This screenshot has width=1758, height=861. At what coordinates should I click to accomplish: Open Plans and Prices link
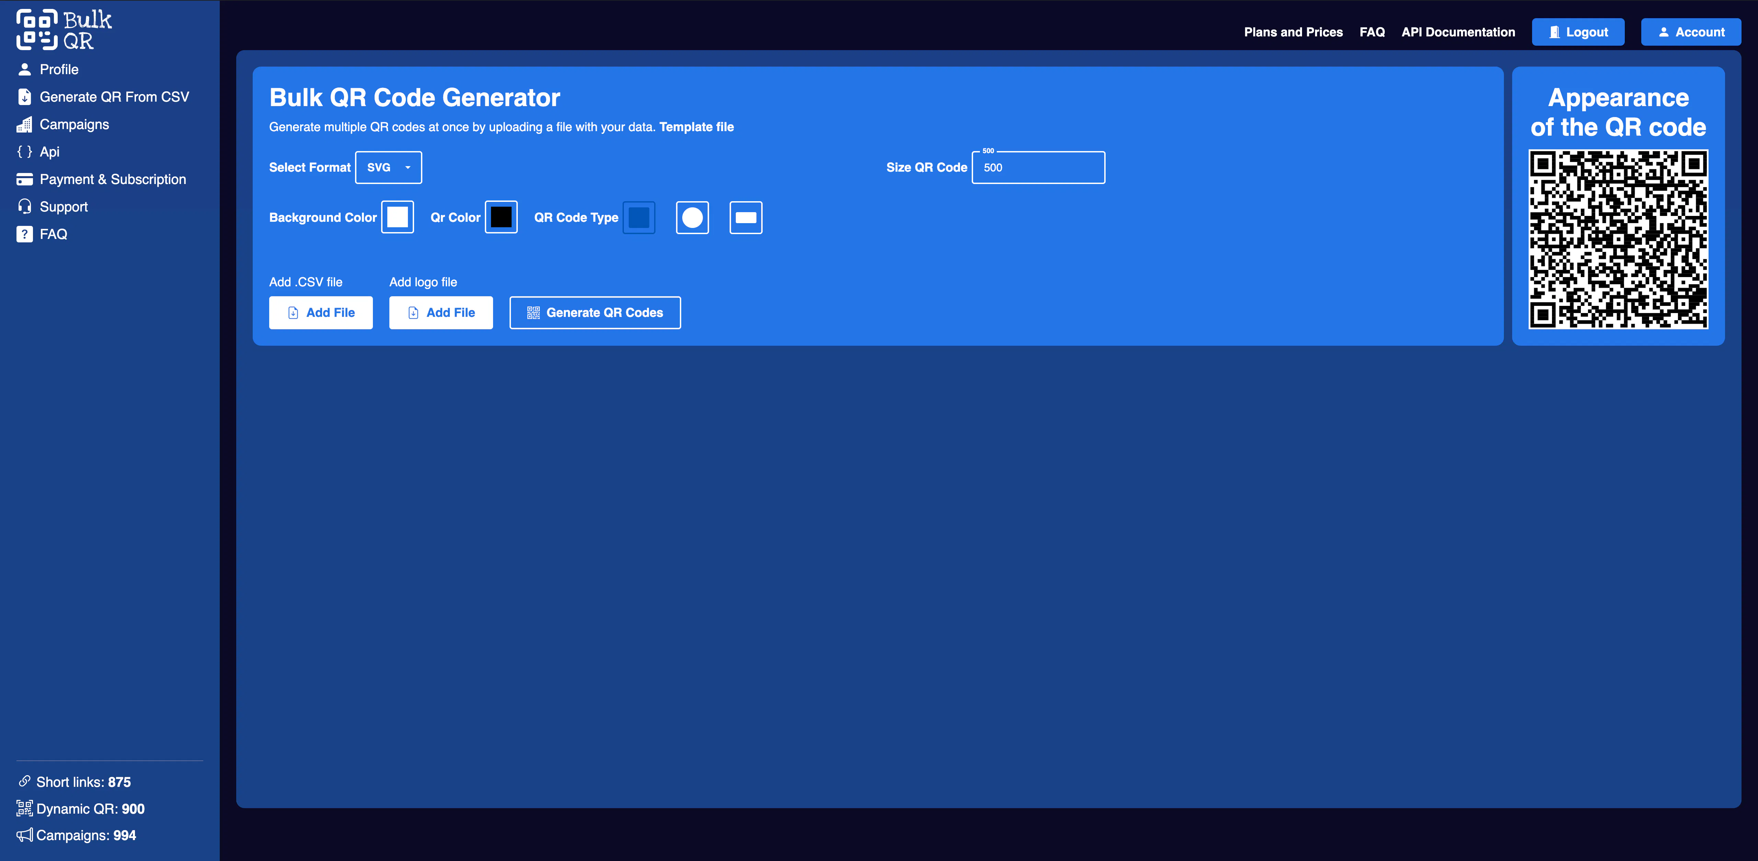coord(1293,32)
